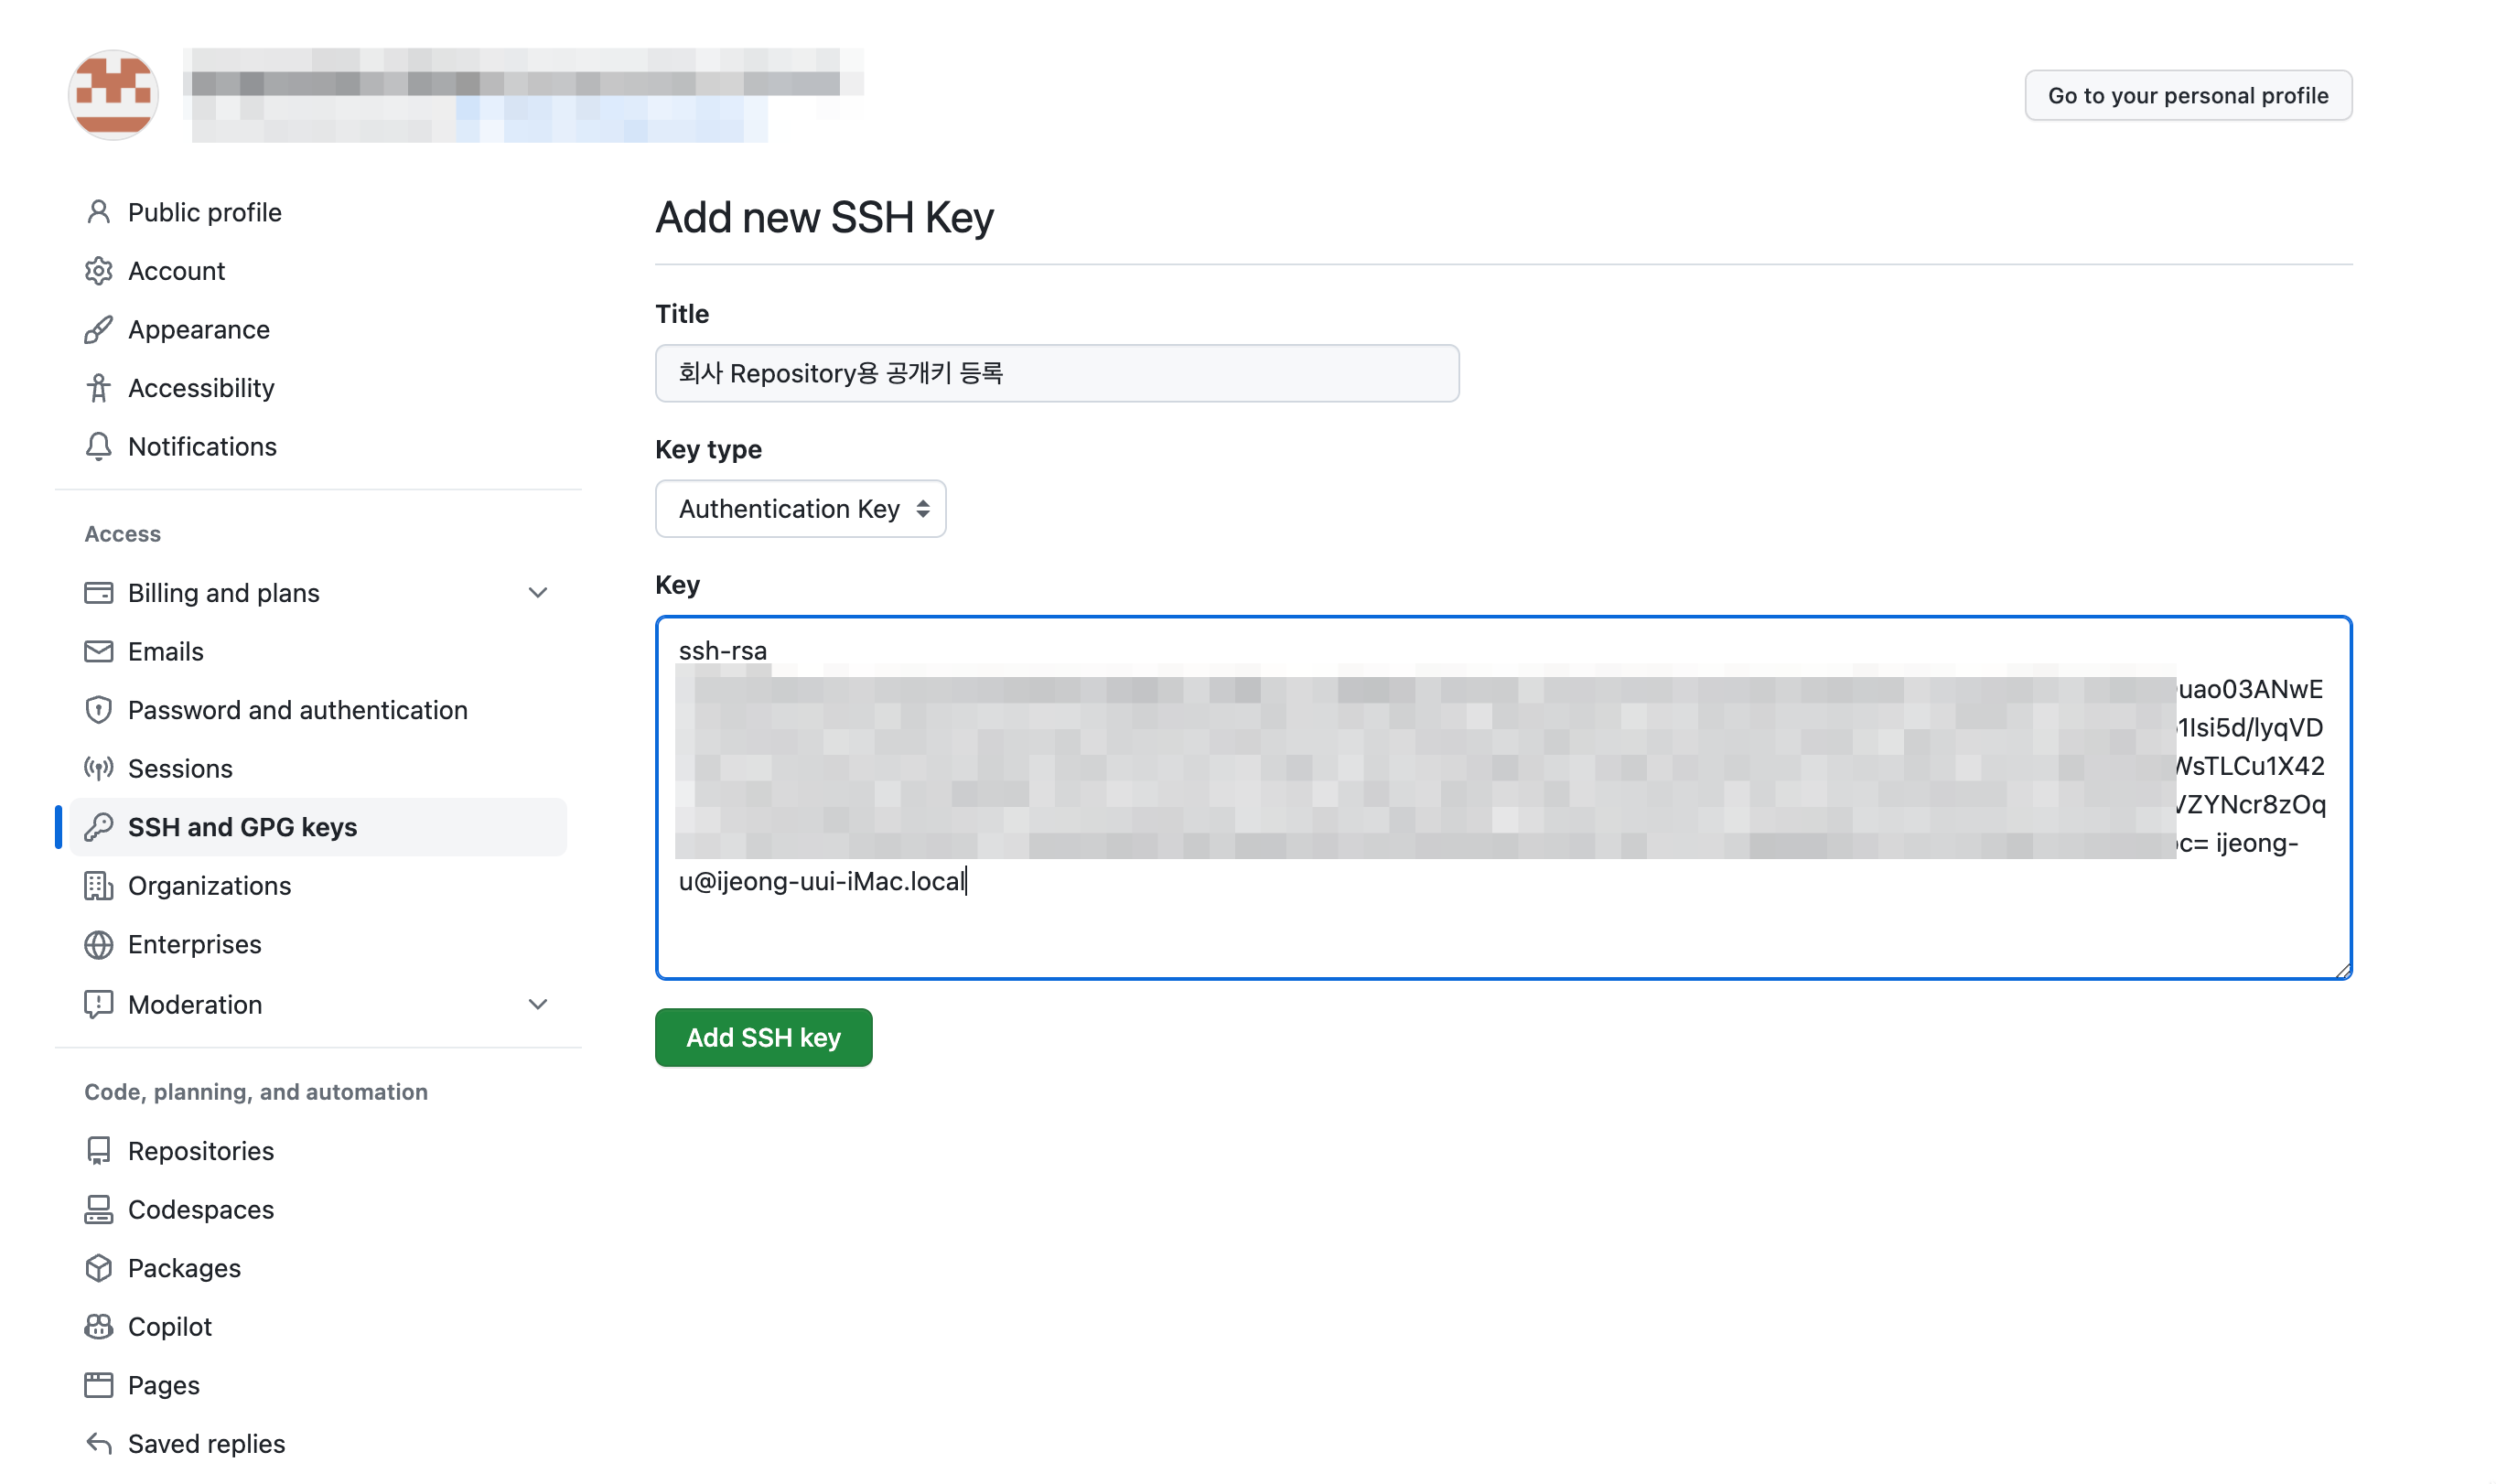Screen dimensions: 2496x1484
Task: Open Codespaces settings
Action: pos(318,1210)
